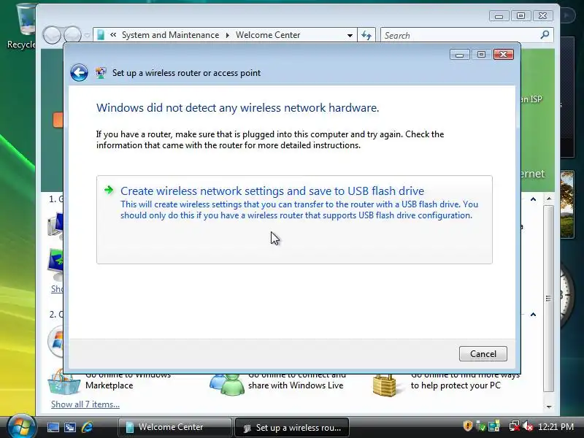Open the Windows Start orb
This screenshot has width=584, height=438.
[22, 427]
